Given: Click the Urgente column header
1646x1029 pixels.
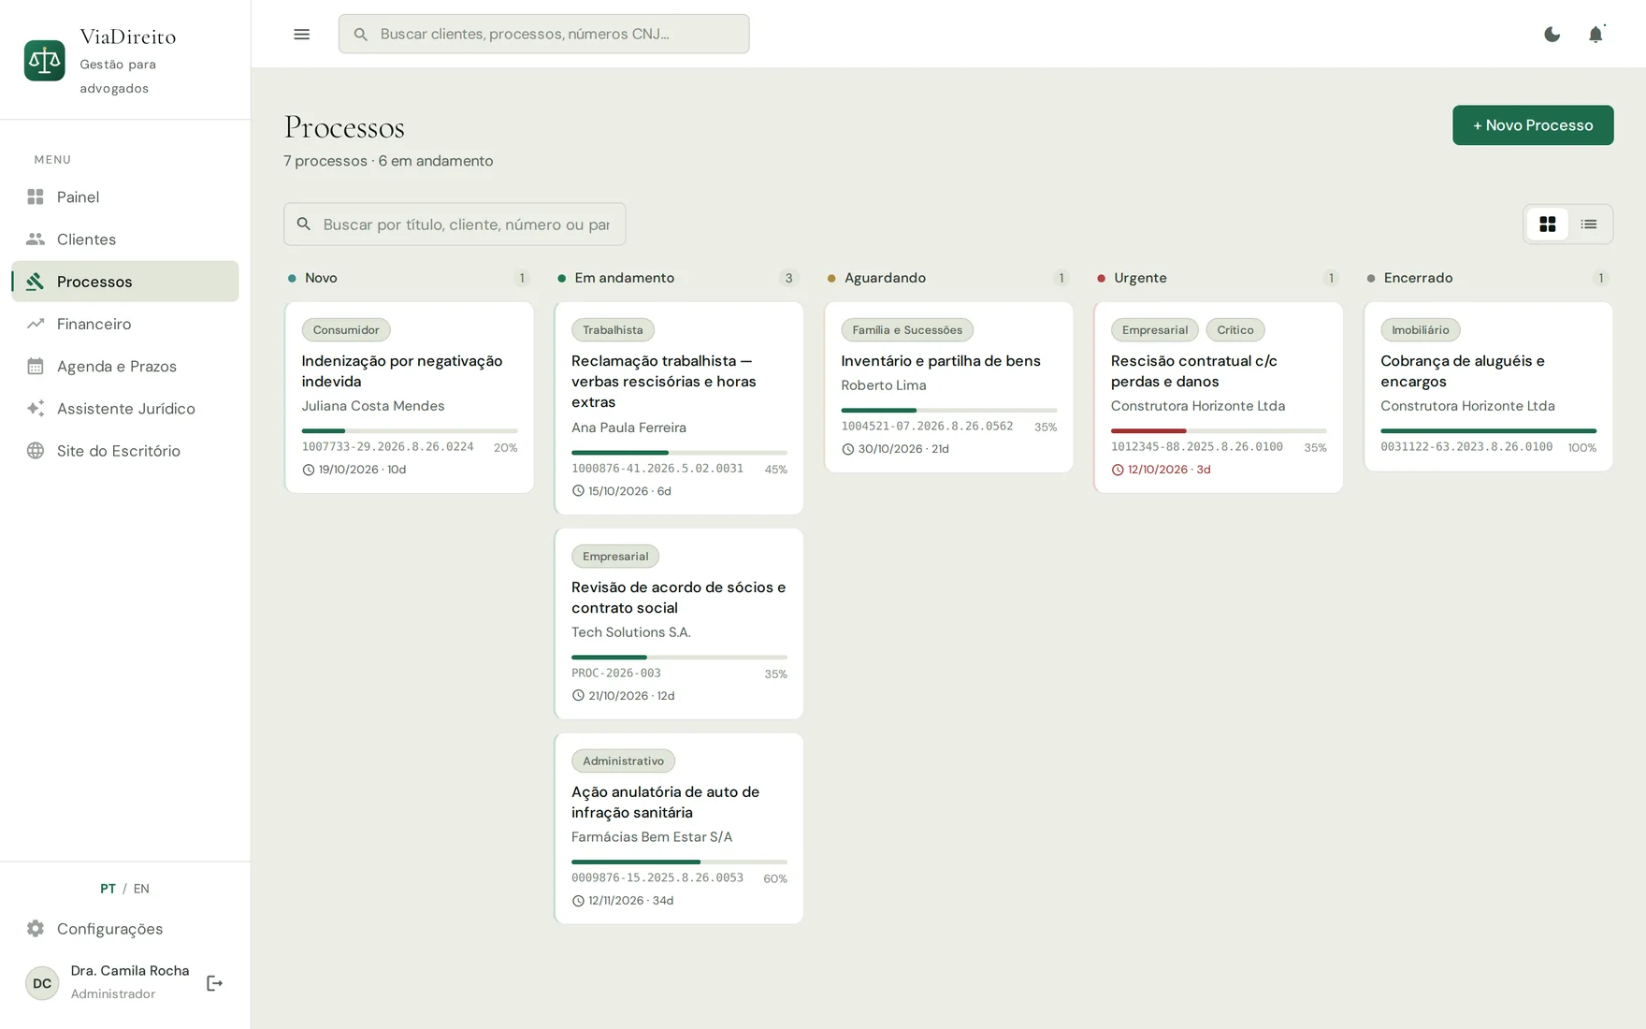Looking at the screenshot, I should 1219,279.
